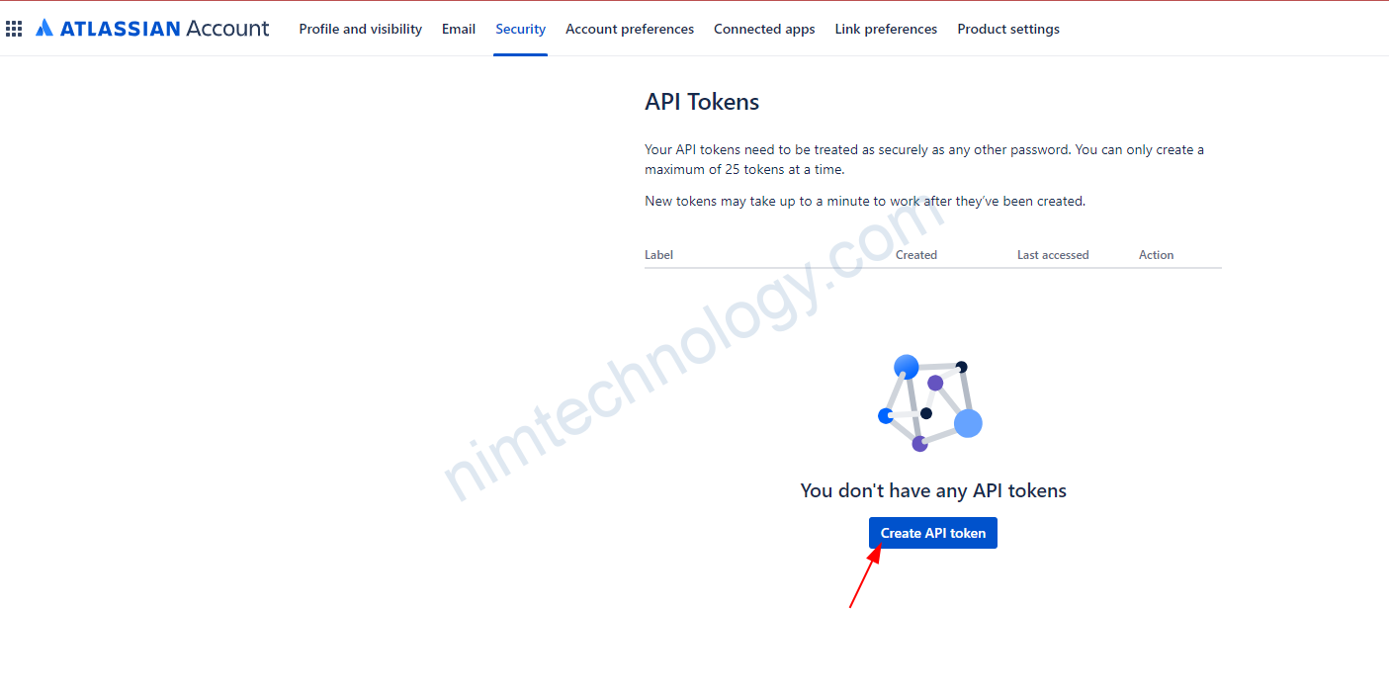Go to the Account preferences tab

(x=630, y=29)
